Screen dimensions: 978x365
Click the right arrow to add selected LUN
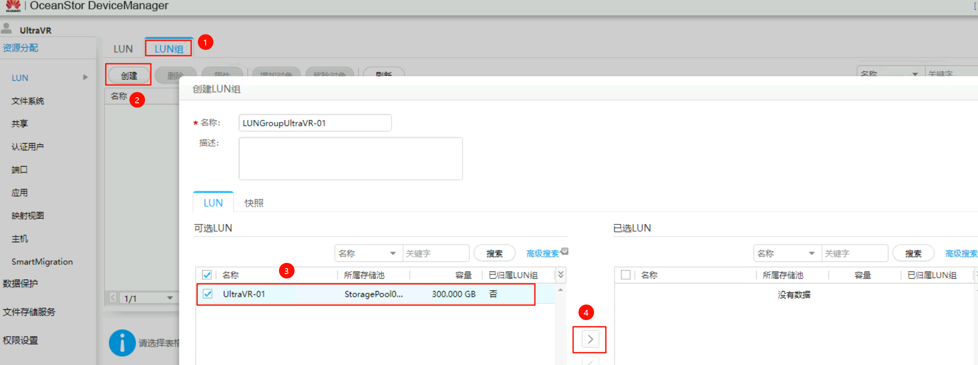(590, 339)
